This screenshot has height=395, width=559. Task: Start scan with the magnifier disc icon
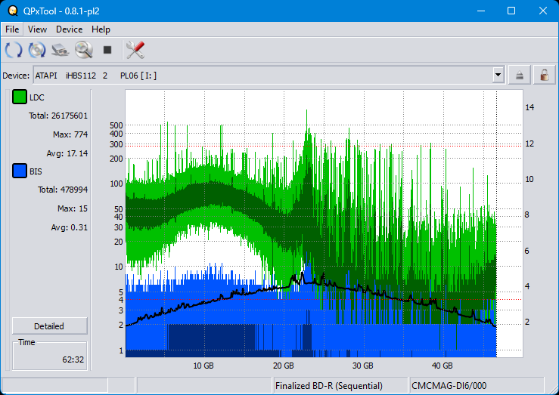(84, 51)
